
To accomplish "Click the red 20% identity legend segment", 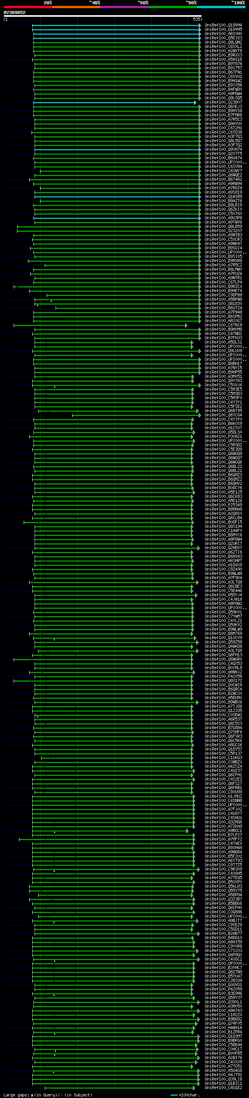I will click(28, 7).
